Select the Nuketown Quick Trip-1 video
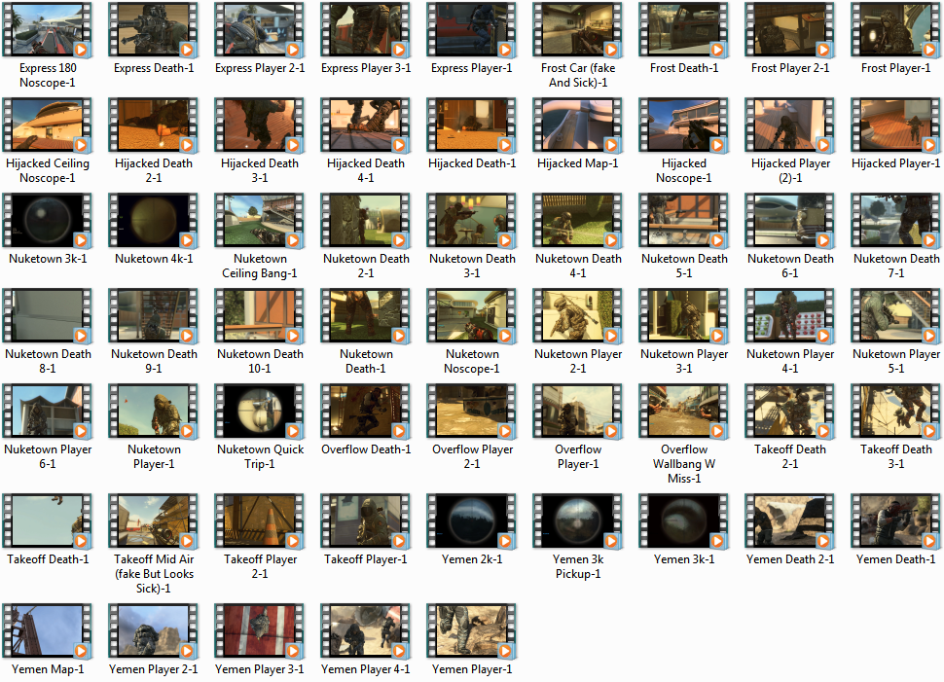 pyautogui.click(x=260, y=411)
